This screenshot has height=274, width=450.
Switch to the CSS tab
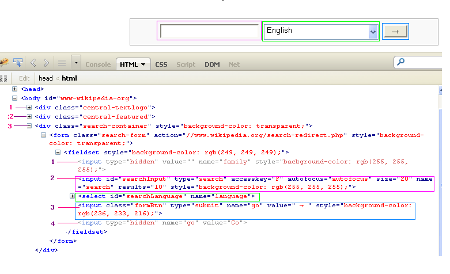coord(161,64)
